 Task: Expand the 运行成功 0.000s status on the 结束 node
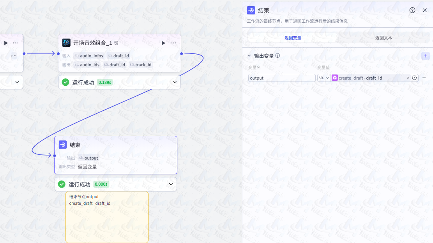coord(170,184)
